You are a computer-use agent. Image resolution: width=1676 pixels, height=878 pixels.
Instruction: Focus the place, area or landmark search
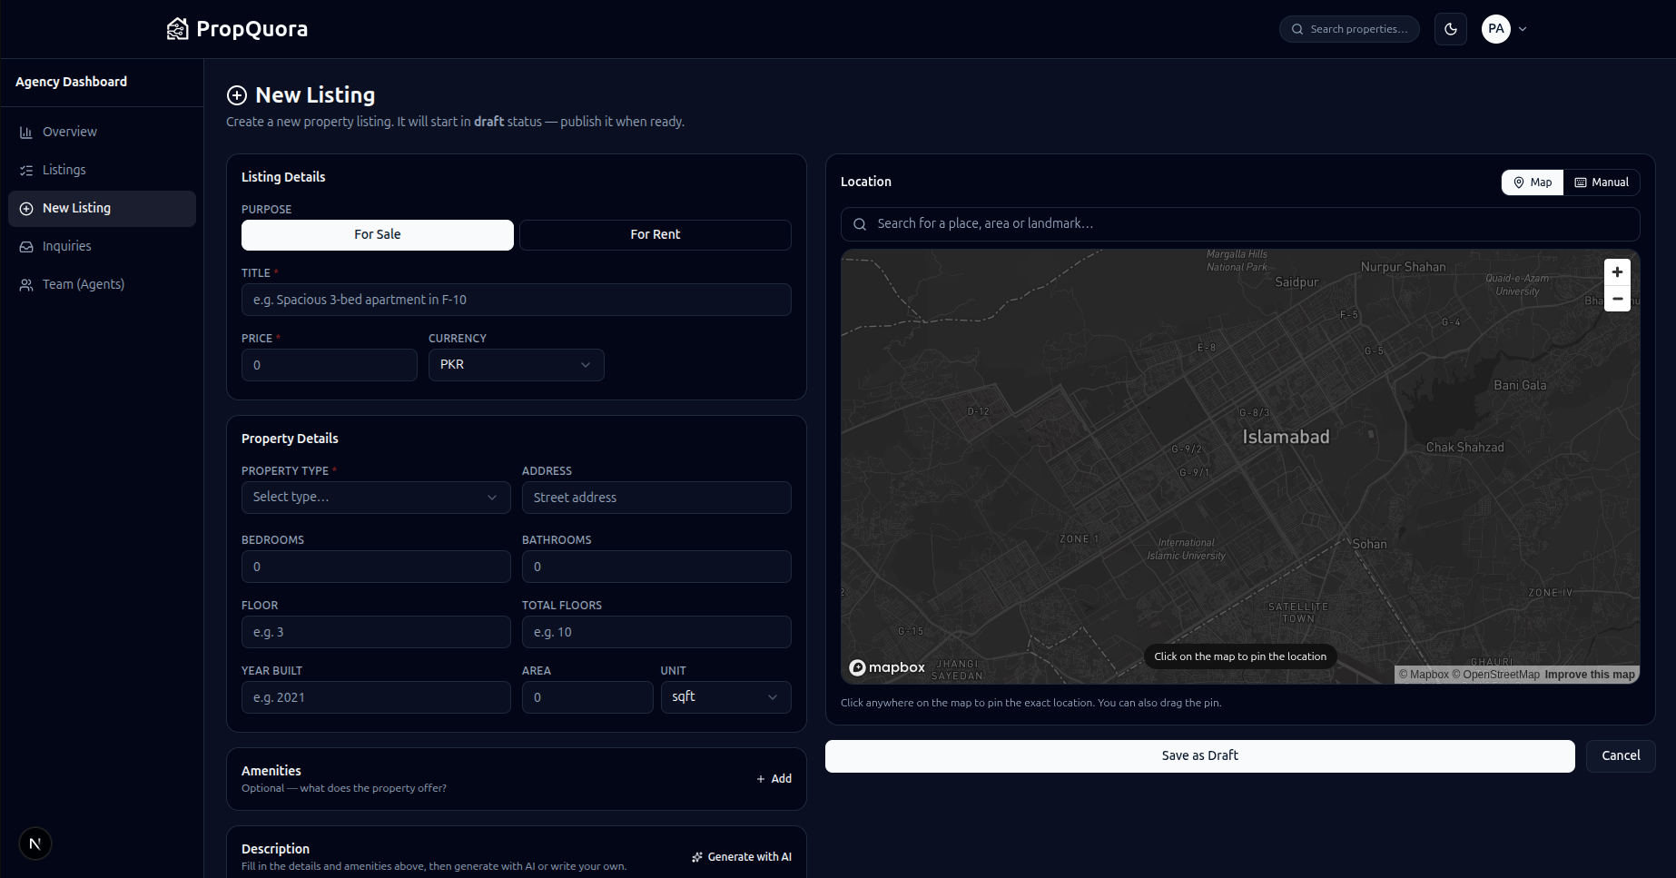pyautogui.click(x=1240, y=224)
